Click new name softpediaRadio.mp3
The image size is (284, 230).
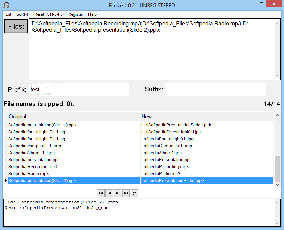(x=207, y=174)
